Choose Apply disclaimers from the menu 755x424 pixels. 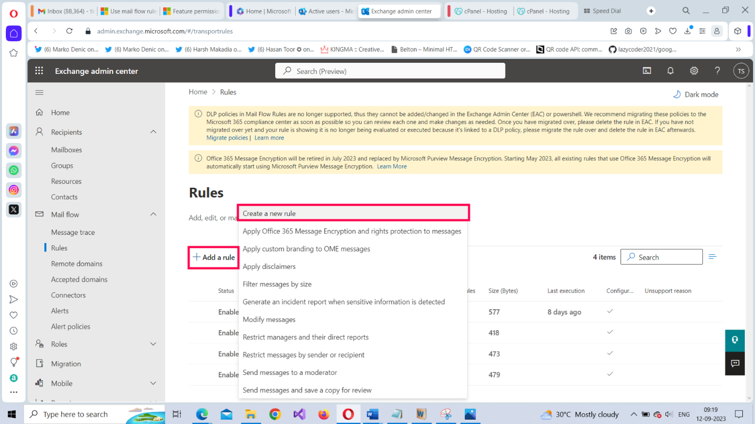click(x=269, y=267)
